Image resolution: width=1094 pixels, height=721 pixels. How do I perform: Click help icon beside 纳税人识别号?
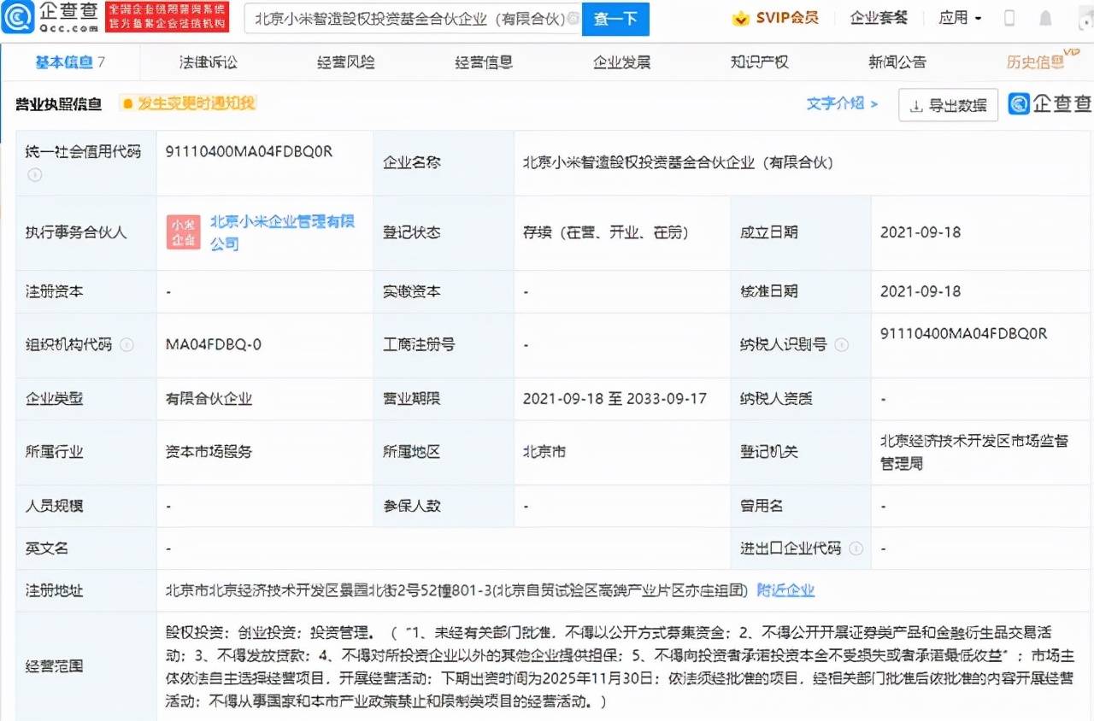841,345
